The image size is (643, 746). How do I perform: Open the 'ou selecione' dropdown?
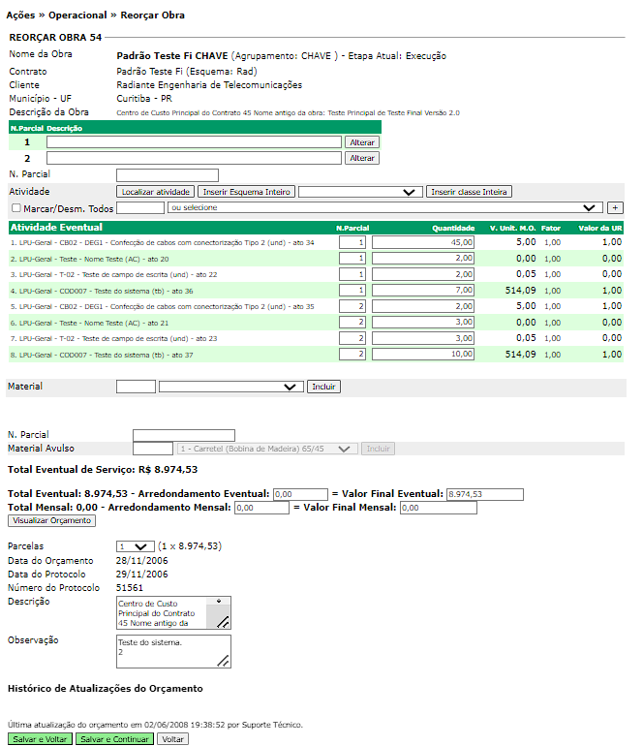(x=384, y=208)
